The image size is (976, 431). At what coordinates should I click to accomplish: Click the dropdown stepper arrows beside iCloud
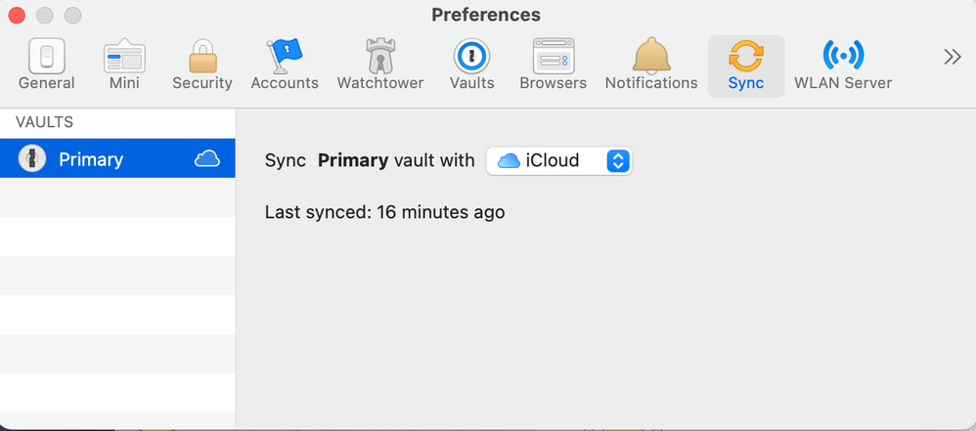[618, 161]
